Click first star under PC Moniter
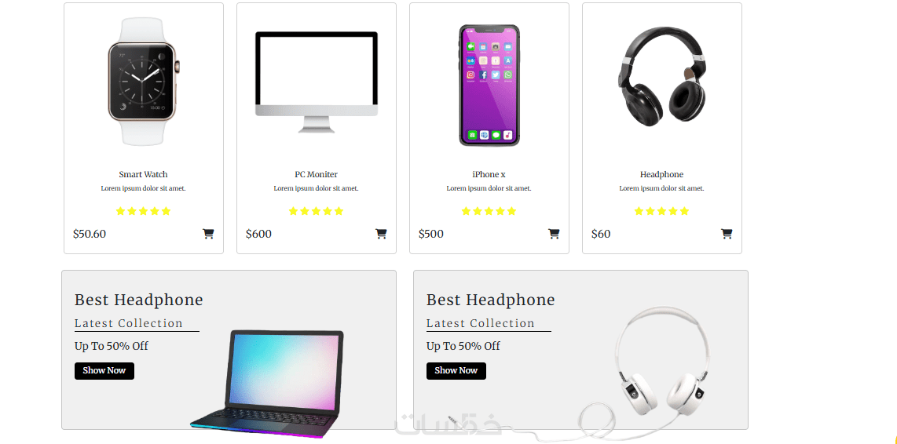This screenshot has height=444, width=897. 294,212
